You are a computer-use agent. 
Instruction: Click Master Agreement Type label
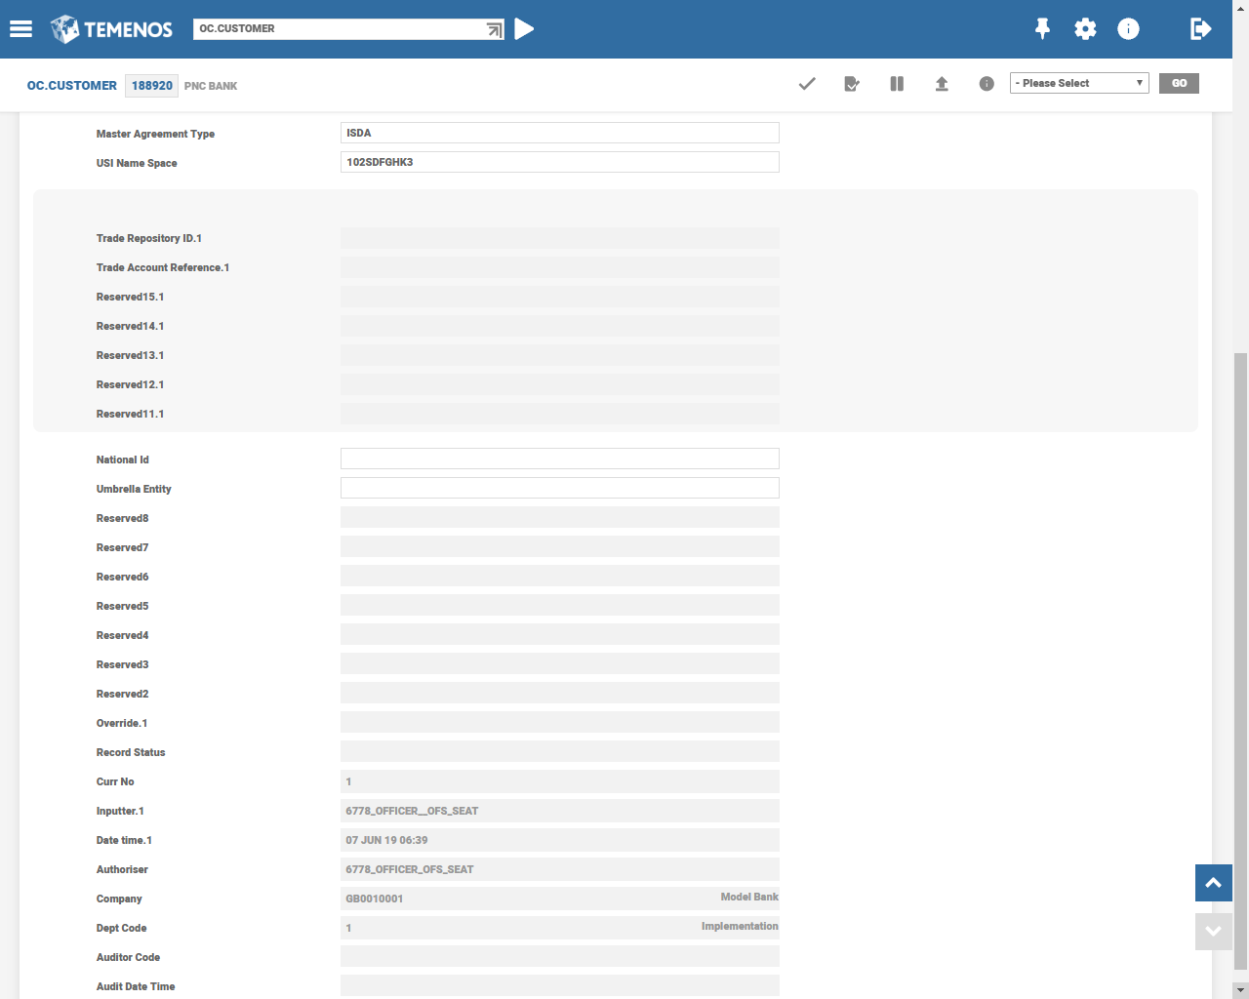(155, 134)
